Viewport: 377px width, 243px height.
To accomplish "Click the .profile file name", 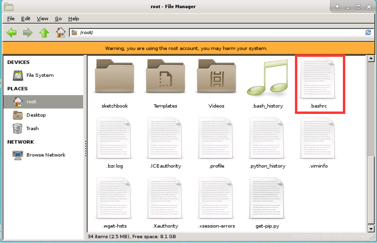I will coord(216,166).
